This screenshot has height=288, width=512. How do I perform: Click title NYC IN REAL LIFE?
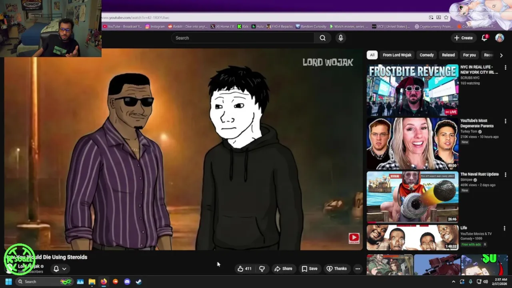tap(479, 70)
